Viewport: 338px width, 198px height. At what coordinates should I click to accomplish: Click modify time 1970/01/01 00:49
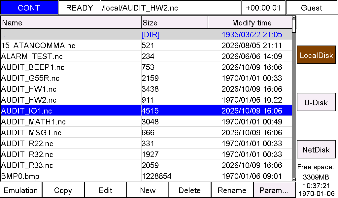[252, 122]
